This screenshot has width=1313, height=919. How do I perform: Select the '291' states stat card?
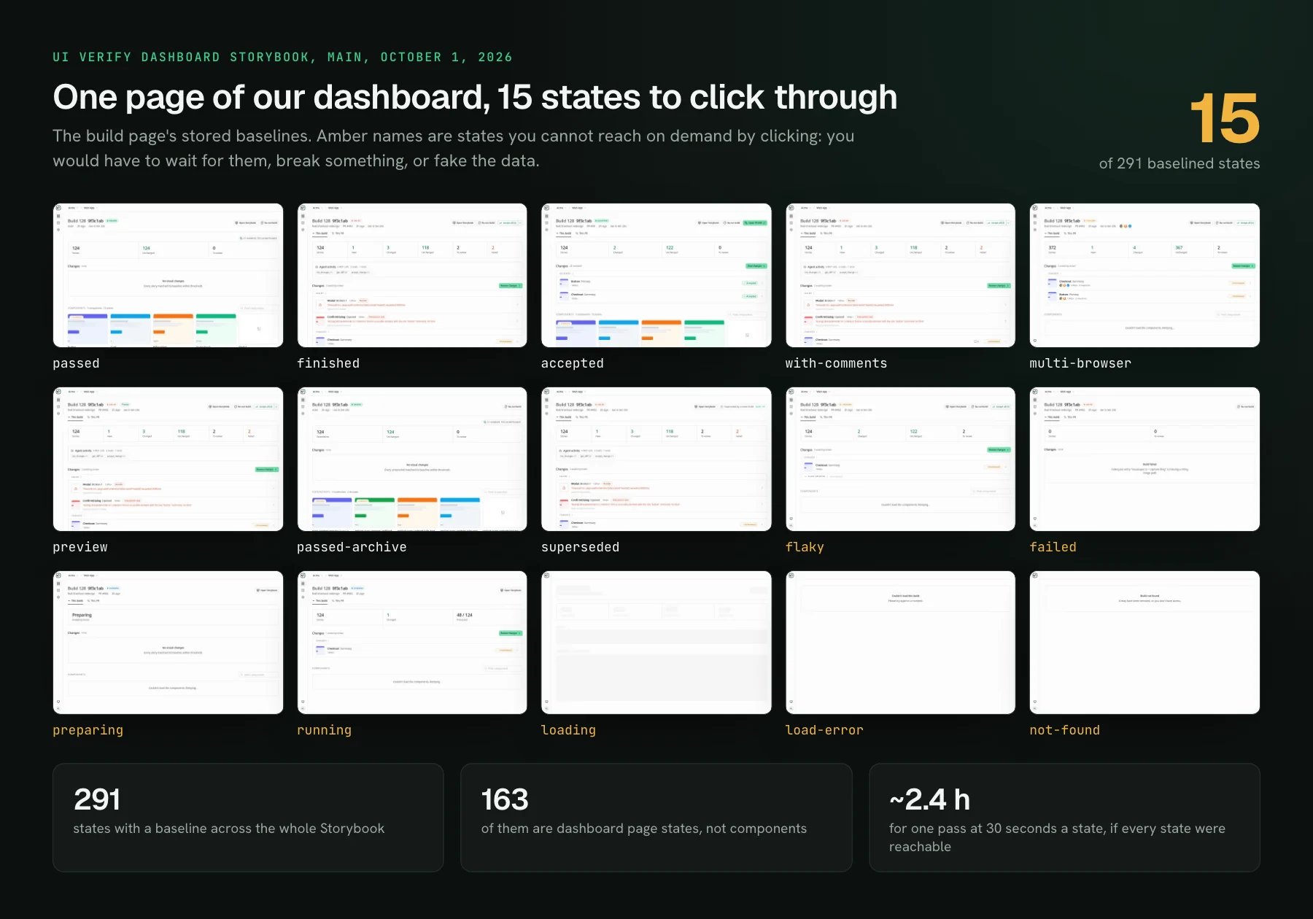248,818
